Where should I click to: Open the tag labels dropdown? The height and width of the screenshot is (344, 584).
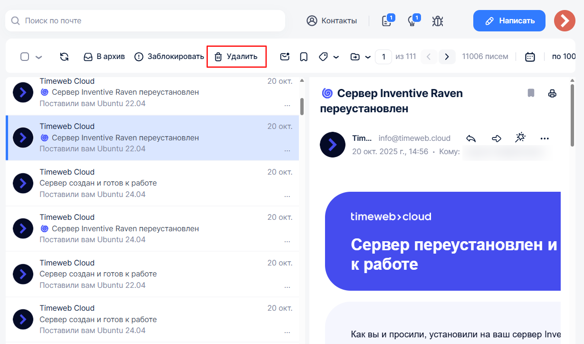coord(328,57)
